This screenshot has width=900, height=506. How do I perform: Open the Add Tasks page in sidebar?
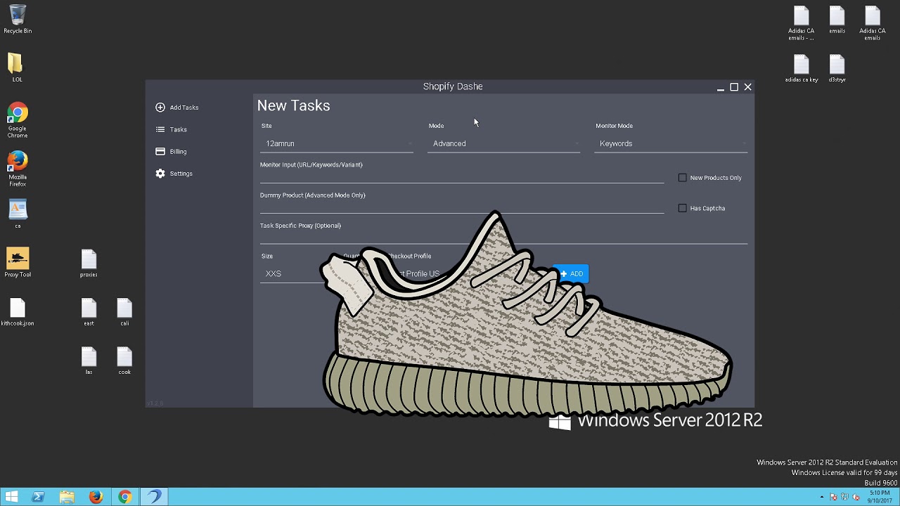point(177,108)
